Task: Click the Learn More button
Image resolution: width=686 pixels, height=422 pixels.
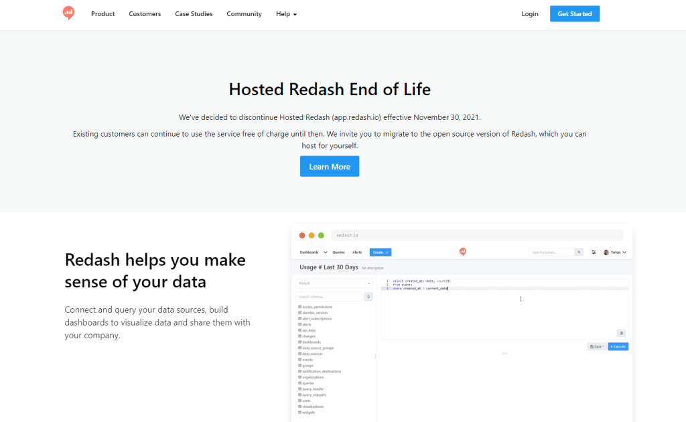Action: coord(330,166)
